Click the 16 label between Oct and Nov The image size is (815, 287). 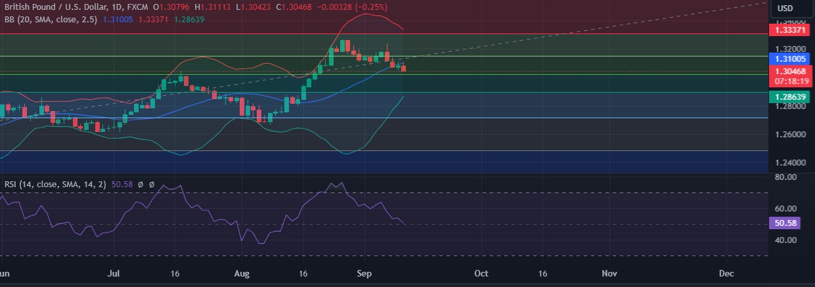[x=542, y=273]
